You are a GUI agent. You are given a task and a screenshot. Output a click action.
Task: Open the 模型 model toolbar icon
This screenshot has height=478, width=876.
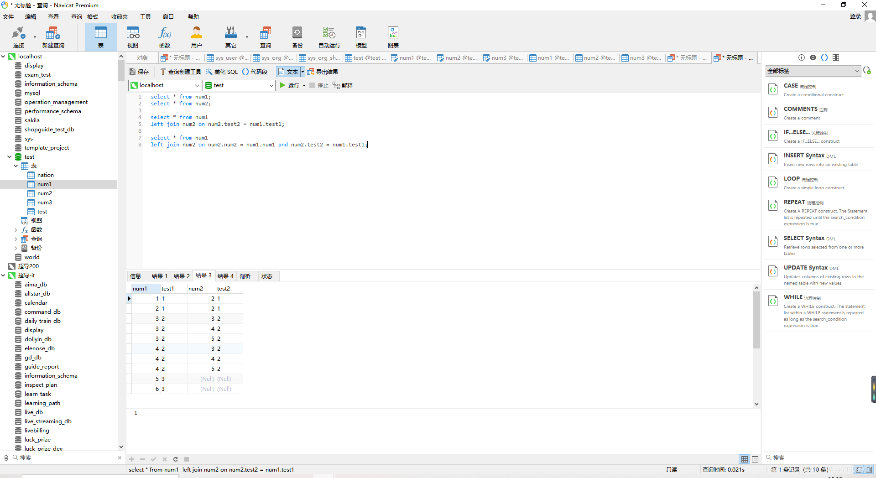(x=361, y=37)
